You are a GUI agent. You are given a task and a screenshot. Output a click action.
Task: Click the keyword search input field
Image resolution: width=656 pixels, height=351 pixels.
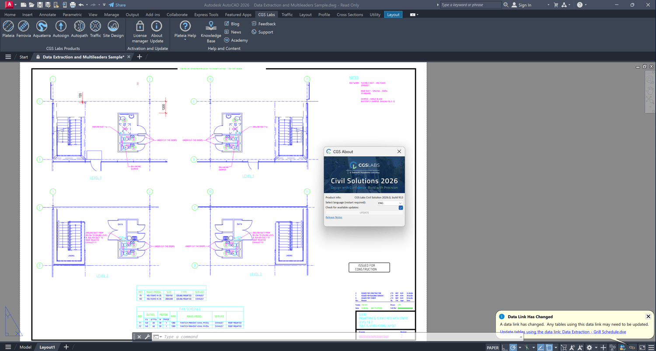pyautogui.click(x=470, y=5)
